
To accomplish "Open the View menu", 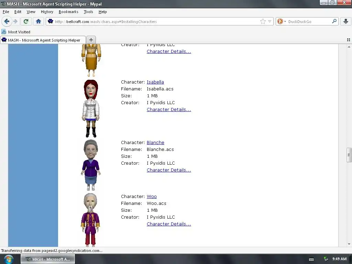I will (31, 12).
